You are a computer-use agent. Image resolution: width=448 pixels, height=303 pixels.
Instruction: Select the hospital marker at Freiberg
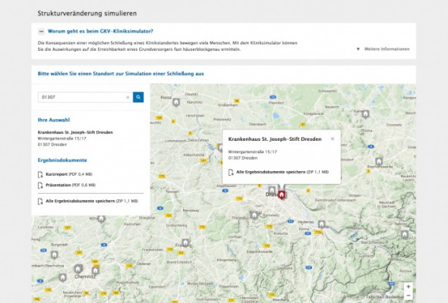click(x=185, y=243)
